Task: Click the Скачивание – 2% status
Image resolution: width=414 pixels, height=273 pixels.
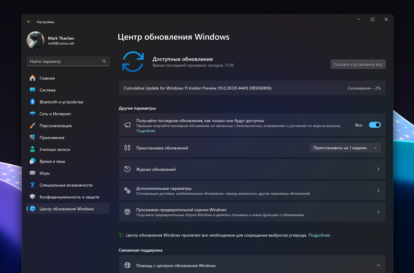Action: point(364,88)
